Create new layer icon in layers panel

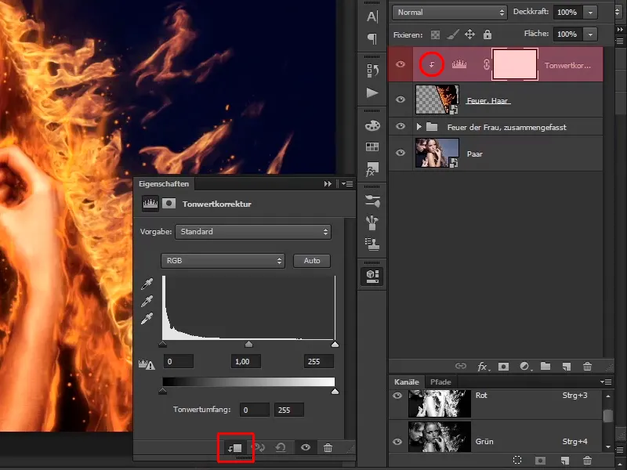point(566,367)
